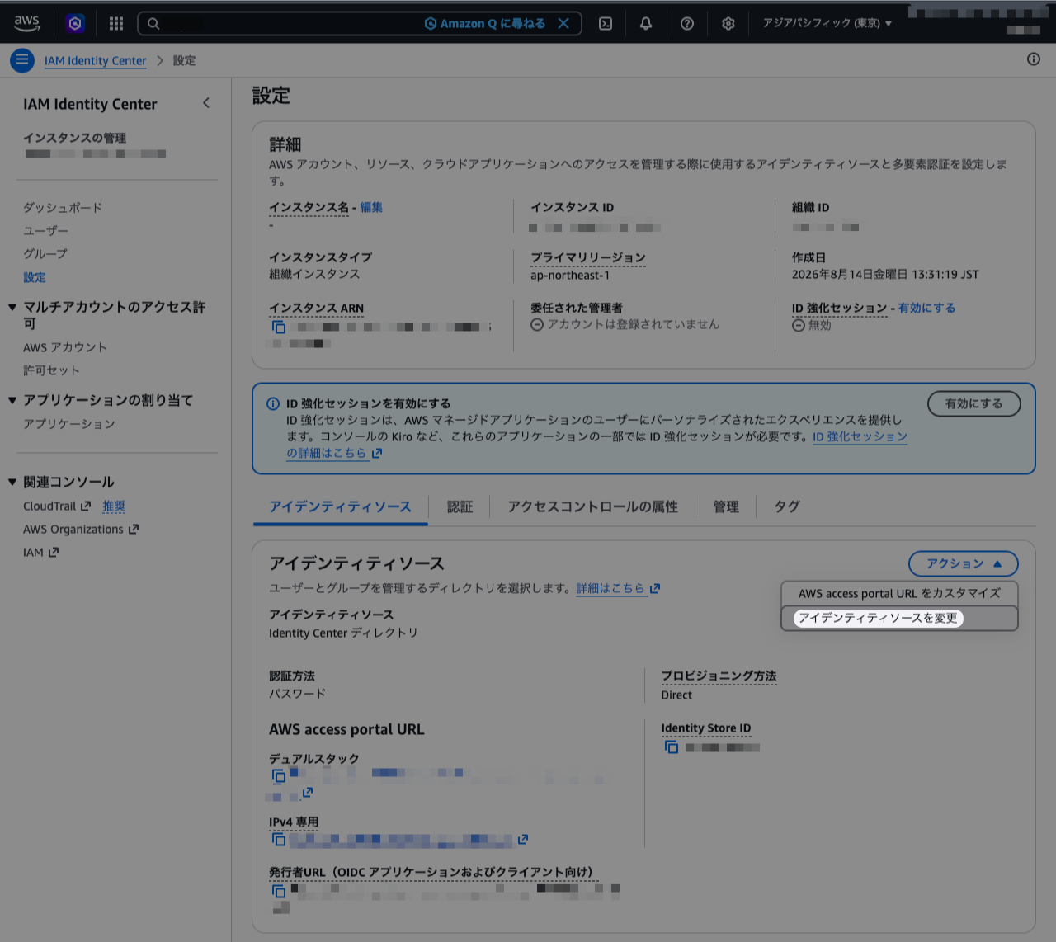Copy the 発行者URL with the copy icon

(279, 892)
